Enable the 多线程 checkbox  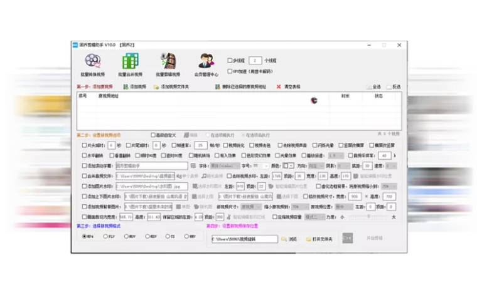click(230, 60)
